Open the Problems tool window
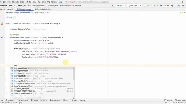The image size is (186, 104). pos(10,100)
